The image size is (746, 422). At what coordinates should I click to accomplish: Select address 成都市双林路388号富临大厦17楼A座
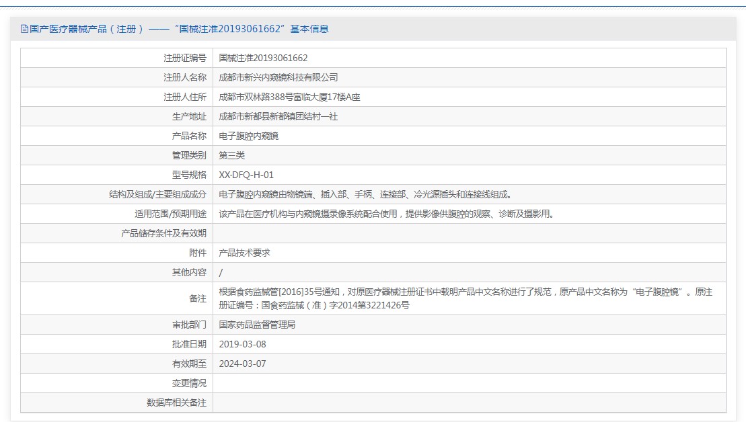(x=289, y=97)
